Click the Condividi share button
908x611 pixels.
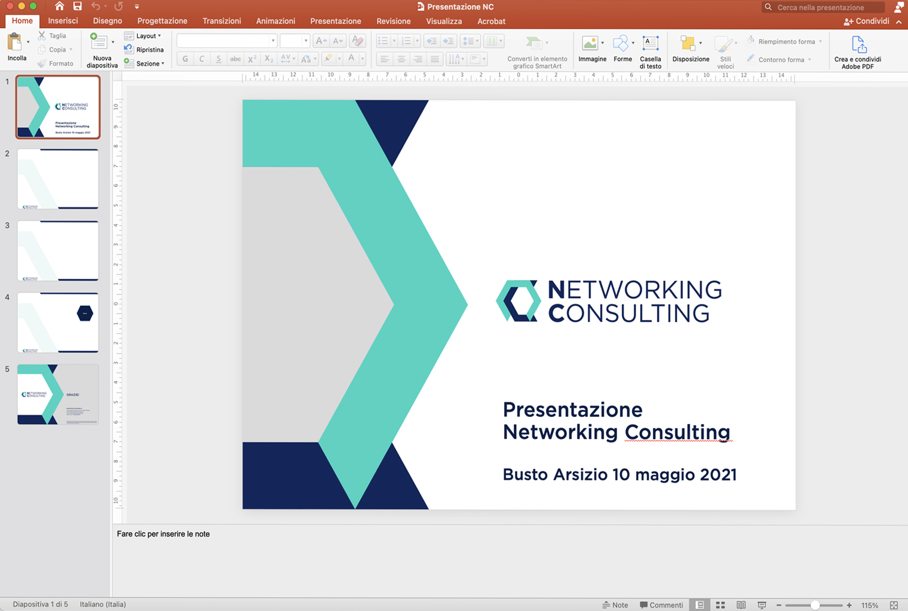(x=867, y=21)
